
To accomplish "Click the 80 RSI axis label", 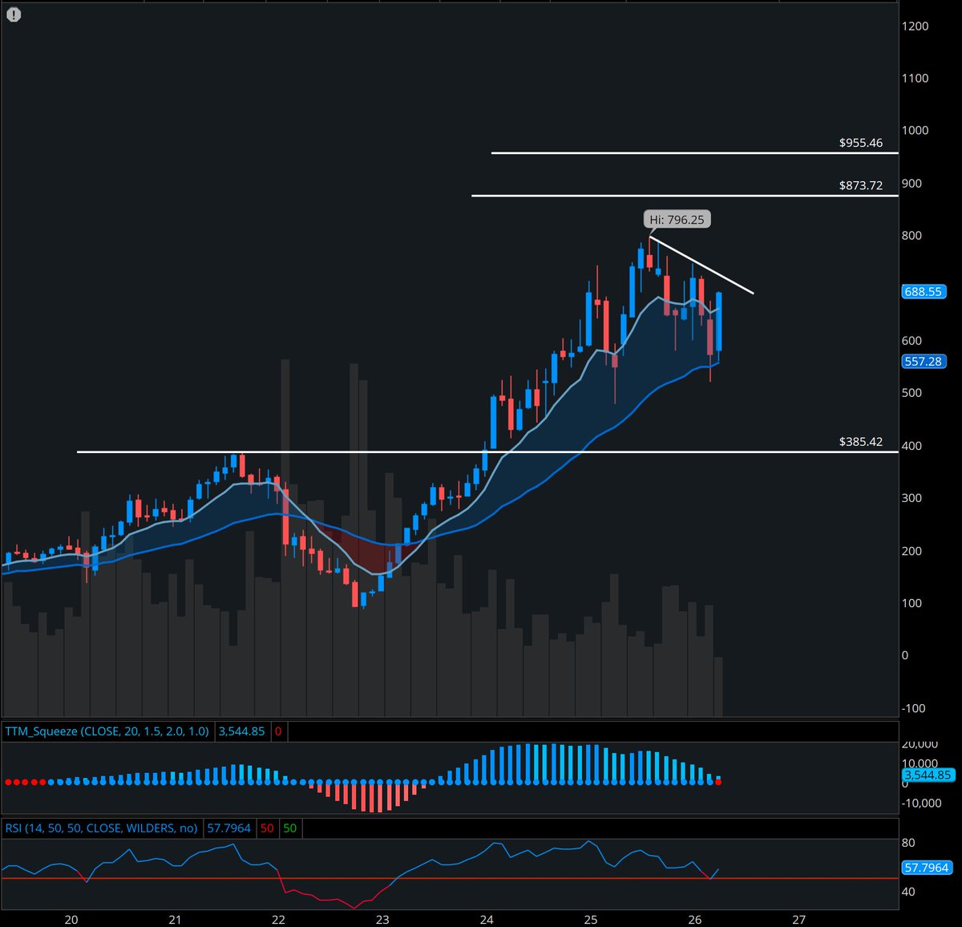I will (x=908, y=843).
